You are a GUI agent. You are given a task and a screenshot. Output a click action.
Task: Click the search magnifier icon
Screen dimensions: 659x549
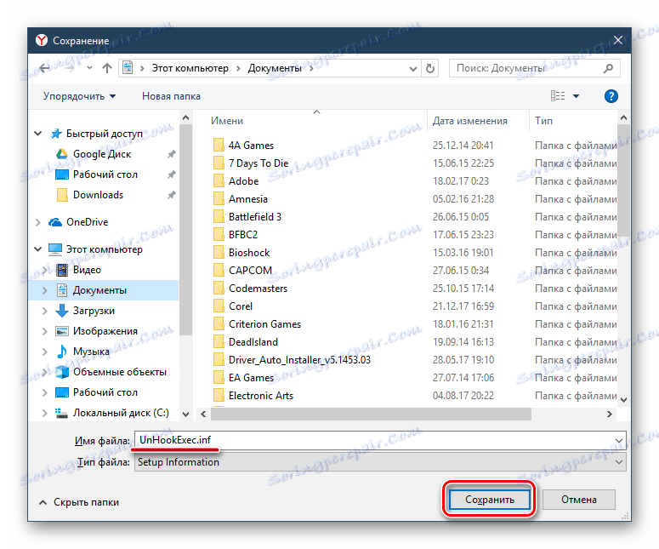[x=608, y=68]
